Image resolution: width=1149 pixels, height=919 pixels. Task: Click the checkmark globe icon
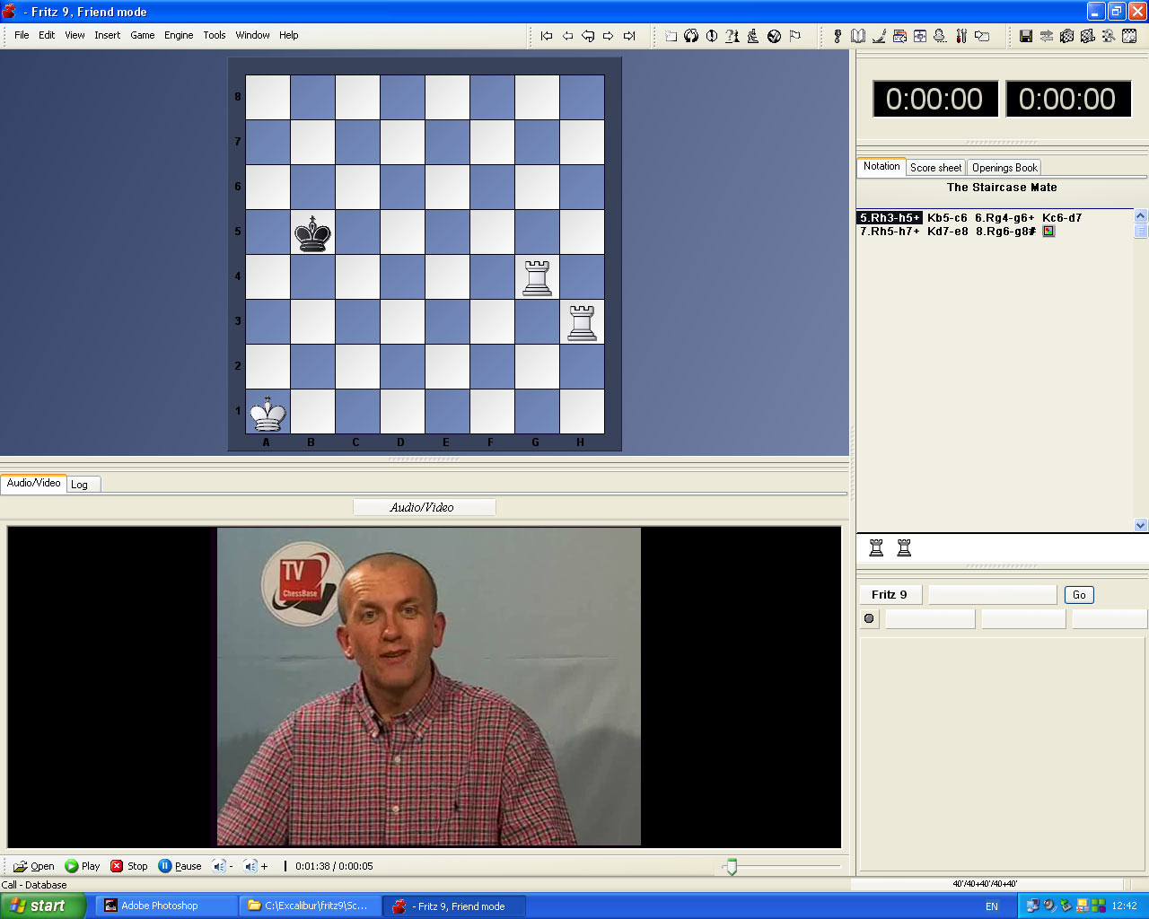point(774,36)
